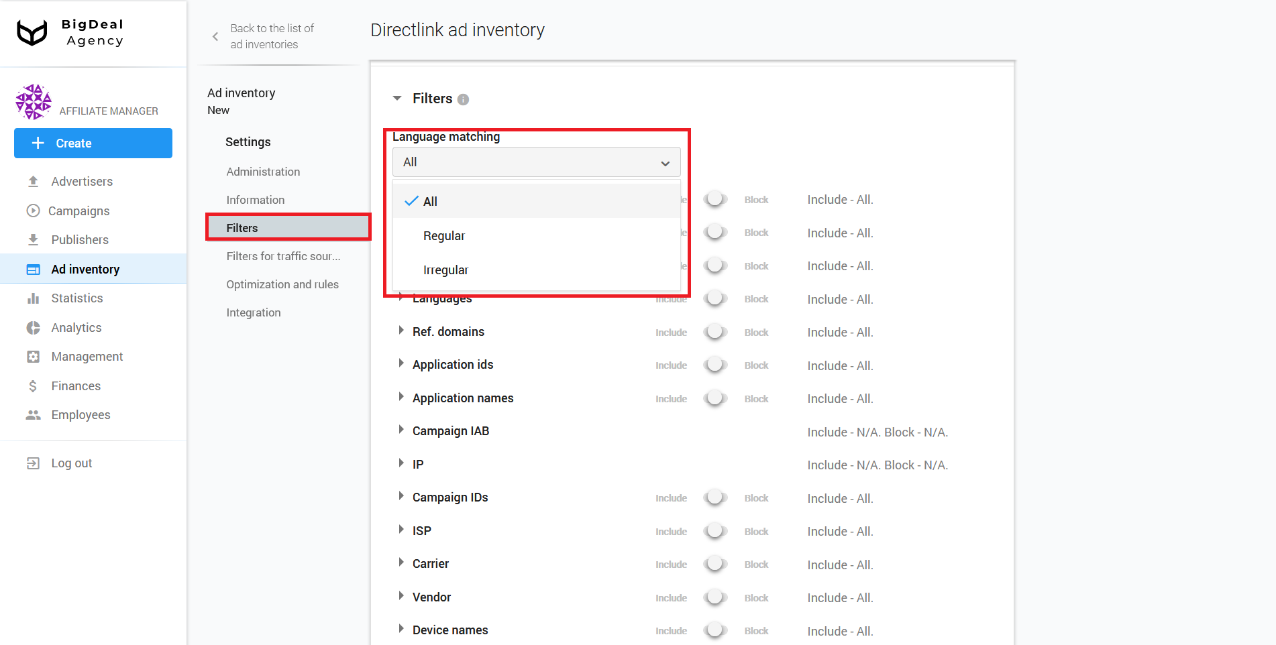Select the Analytics sidebar icon
This screenshot has width=1276, height=645.
[34, 327]
